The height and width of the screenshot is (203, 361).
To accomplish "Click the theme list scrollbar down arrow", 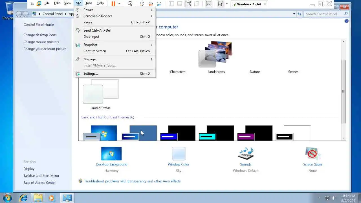I will tap(344, 138).
